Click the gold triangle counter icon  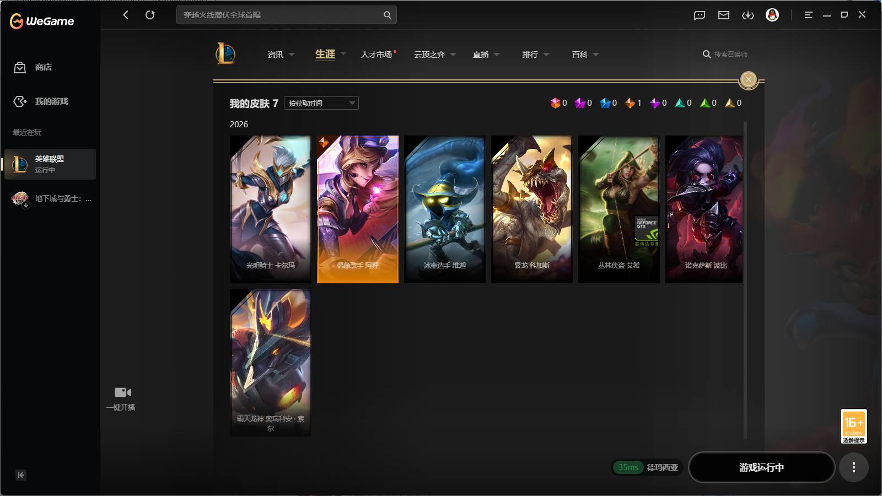pyautogui.click(x=730, y=103)
